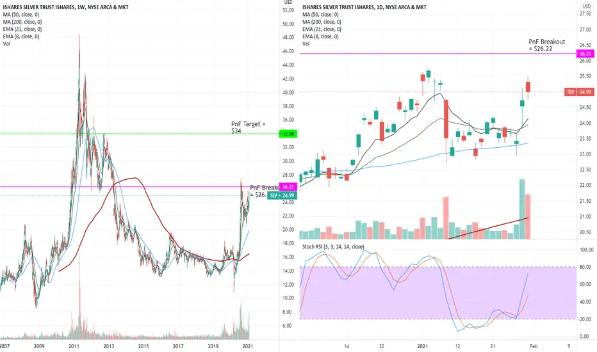Click the green 33.98 price label
Screen dimensions: 597x352
288,134
